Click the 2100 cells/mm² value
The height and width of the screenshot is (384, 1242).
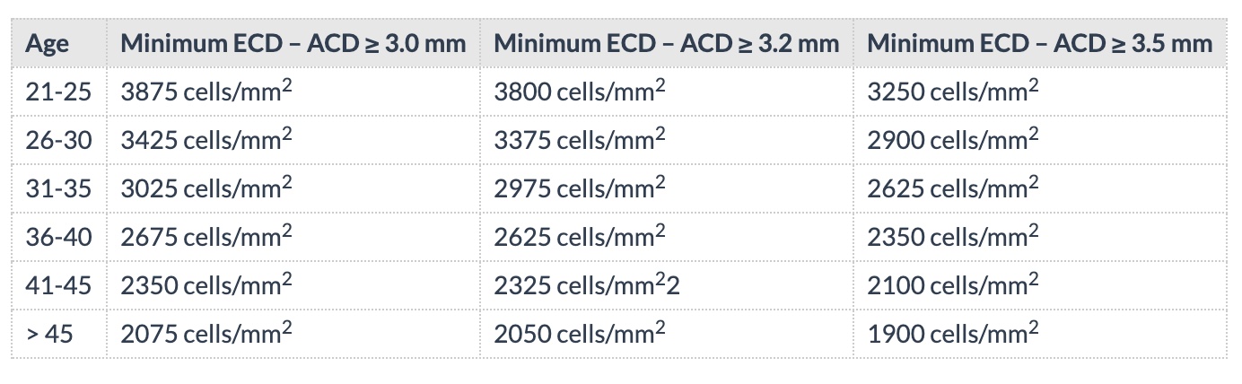pyautogui.click(x=953, y=285)
